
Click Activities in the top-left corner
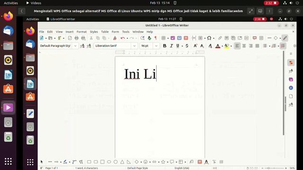(11, 3)
